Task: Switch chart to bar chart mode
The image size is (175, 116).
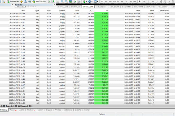Action: coord(49,1)
